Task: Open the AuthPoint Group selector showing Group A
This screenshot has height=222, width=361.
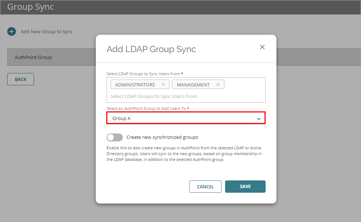Action: click(x=186, y=118)
